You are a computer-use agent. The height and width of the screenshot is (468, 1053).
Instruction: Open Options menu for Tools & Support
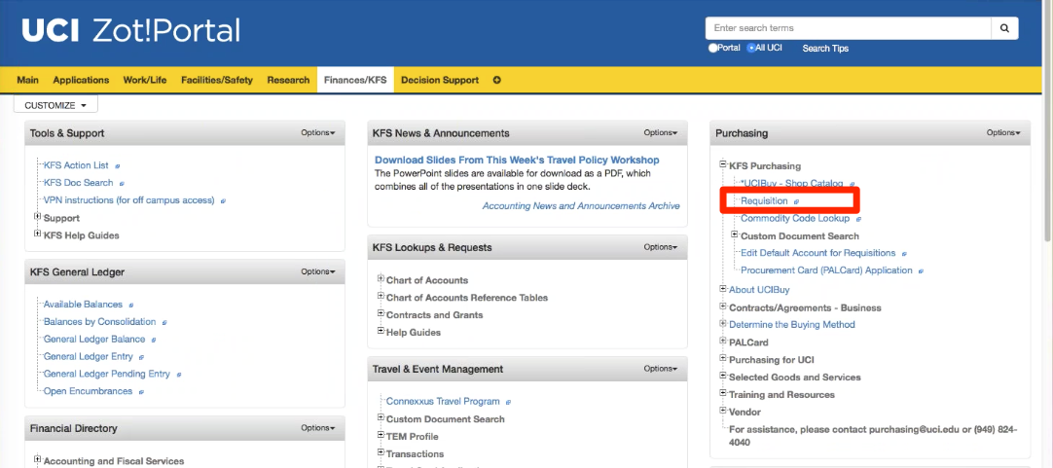(x=318, y=133)
